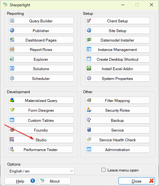This screenshot has height=186, width=159.
Task: Click the System Properties gear icon
Action: (x=89, y=78)
